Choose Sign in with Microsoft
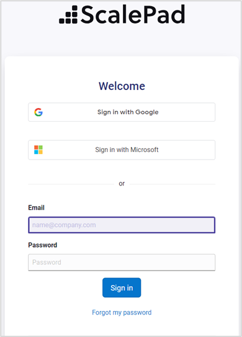The image size is (242, 337). point(122,150)
